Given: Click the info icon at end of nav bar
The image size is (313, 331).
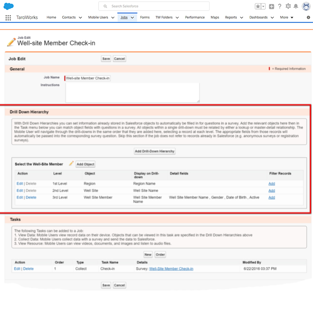Looking at the screenshot, I should click(x=308, y=18).
